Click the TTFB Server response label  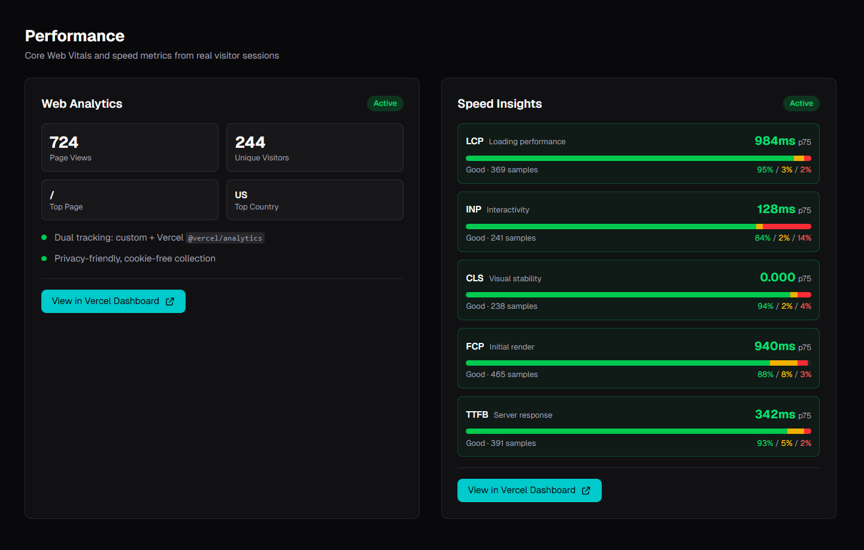coord(510,414)
